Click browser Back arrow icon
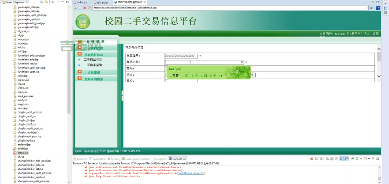389x184 pixels. 76,8
